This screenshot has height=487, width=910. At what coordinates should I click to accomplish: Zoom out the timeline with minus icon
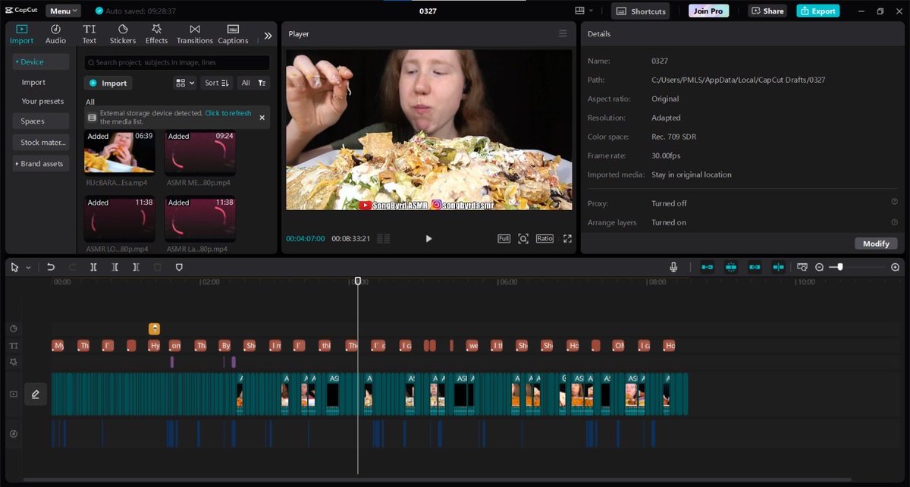coord(819,267)
